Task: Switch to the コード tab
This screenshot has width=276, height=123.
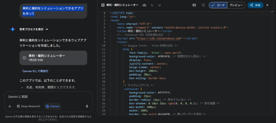Action: tap(218, 5)
